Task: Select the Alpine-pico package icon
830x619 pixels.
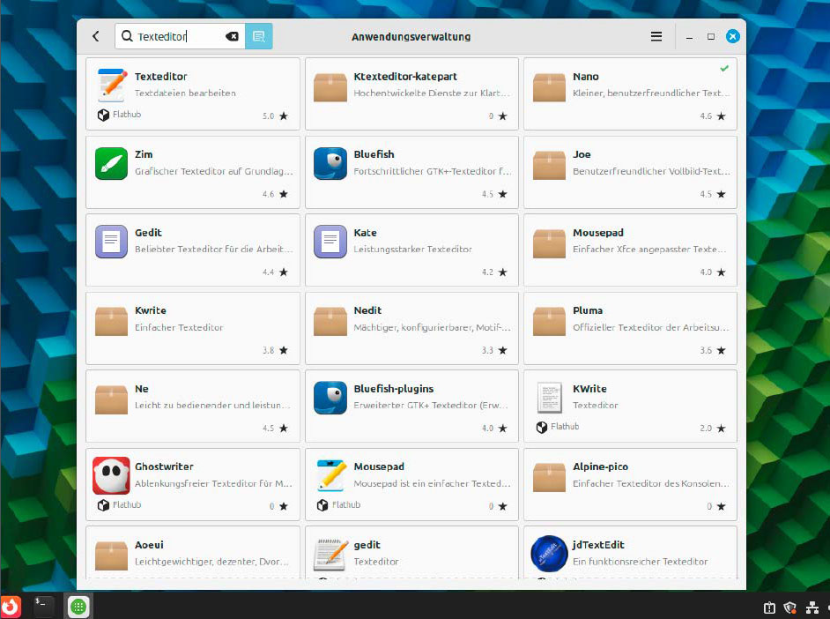Action: [x=549, y=477]
